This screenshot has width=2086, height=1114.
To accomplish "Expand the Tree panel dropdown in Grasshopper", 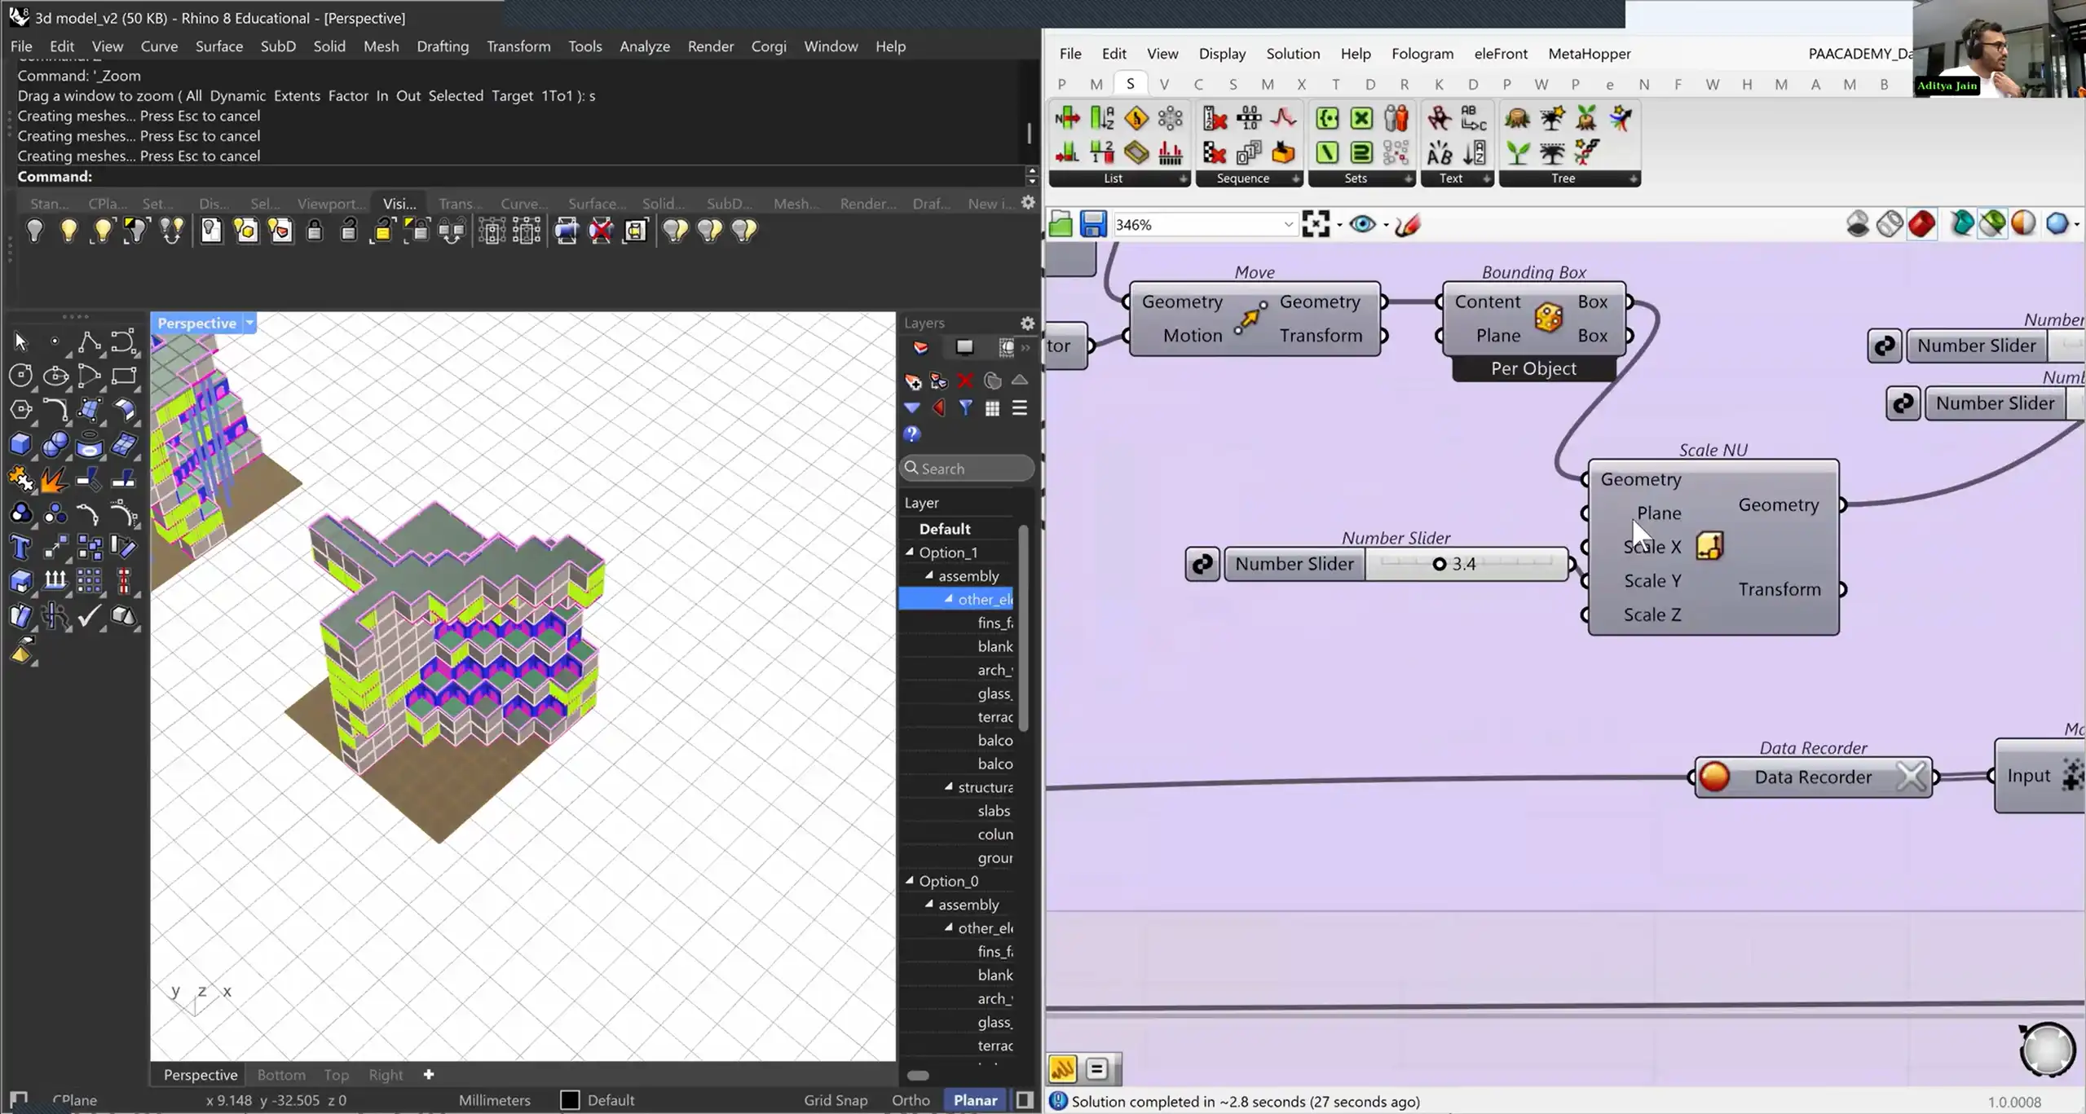I will [x=1633, y=178].
